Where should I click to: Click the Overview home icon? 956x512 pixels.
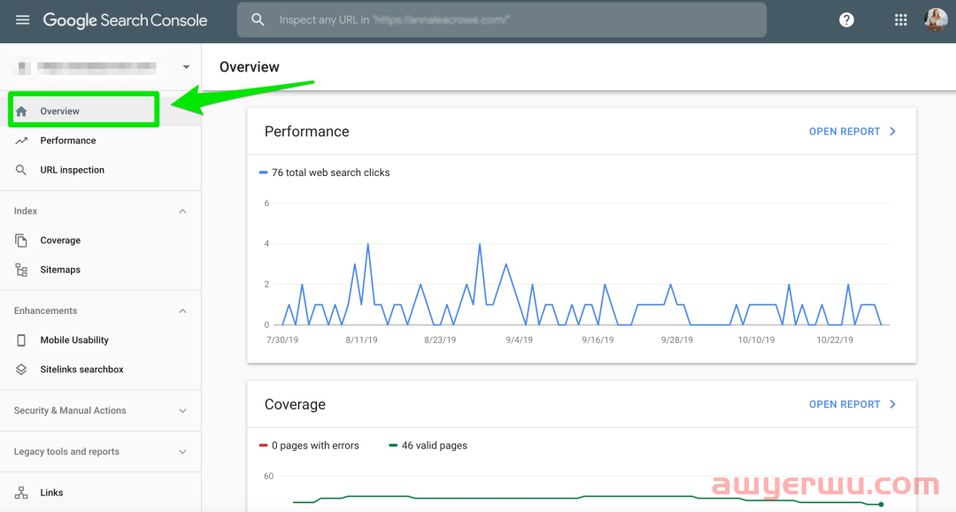(21, 111)
